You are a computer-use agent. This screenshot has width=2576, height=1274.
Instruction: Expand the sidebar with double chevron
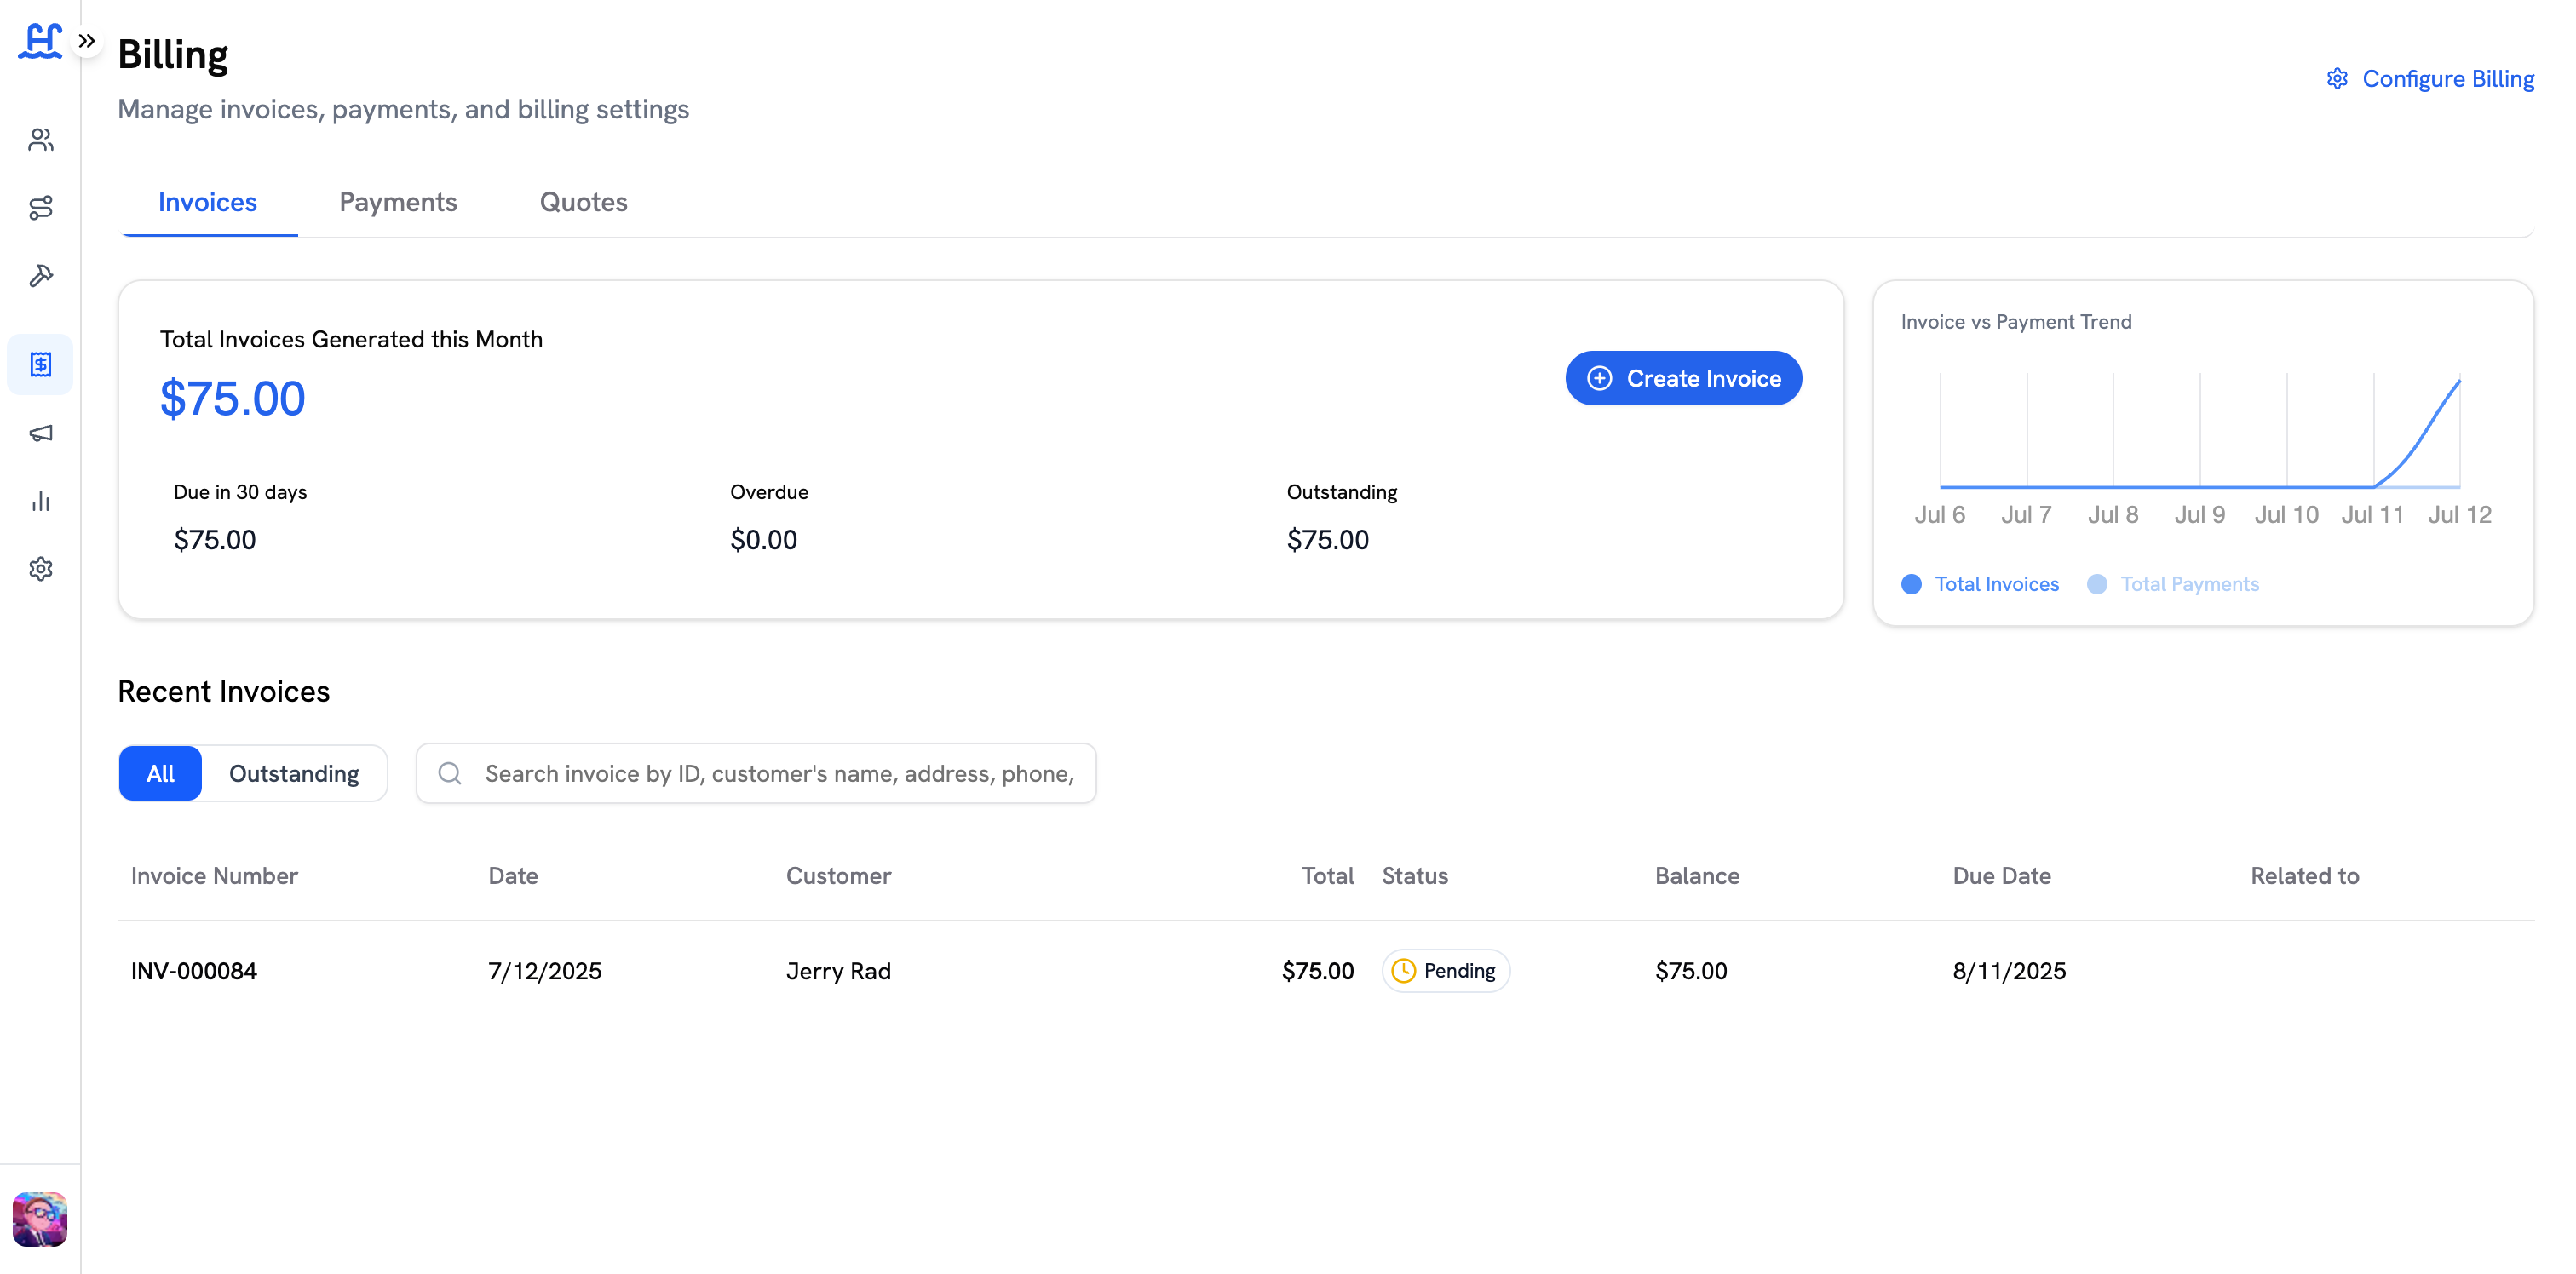tap(87, 41)
